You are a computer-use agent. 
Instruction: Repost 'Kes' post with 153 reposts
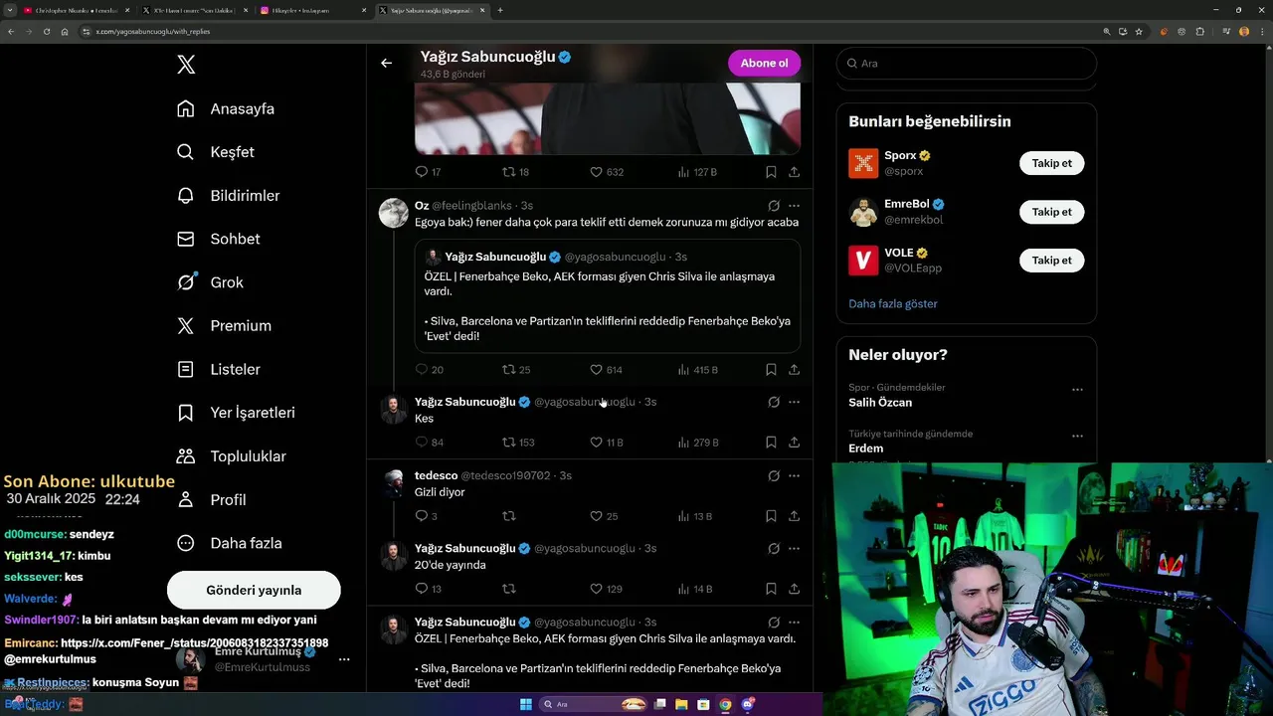(518, 443)
